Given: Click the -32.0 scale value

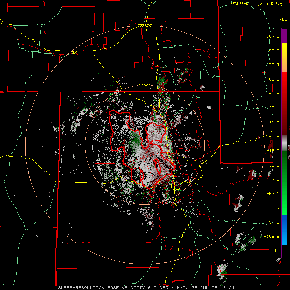Looking at the screenshot, I should (273, 165).
